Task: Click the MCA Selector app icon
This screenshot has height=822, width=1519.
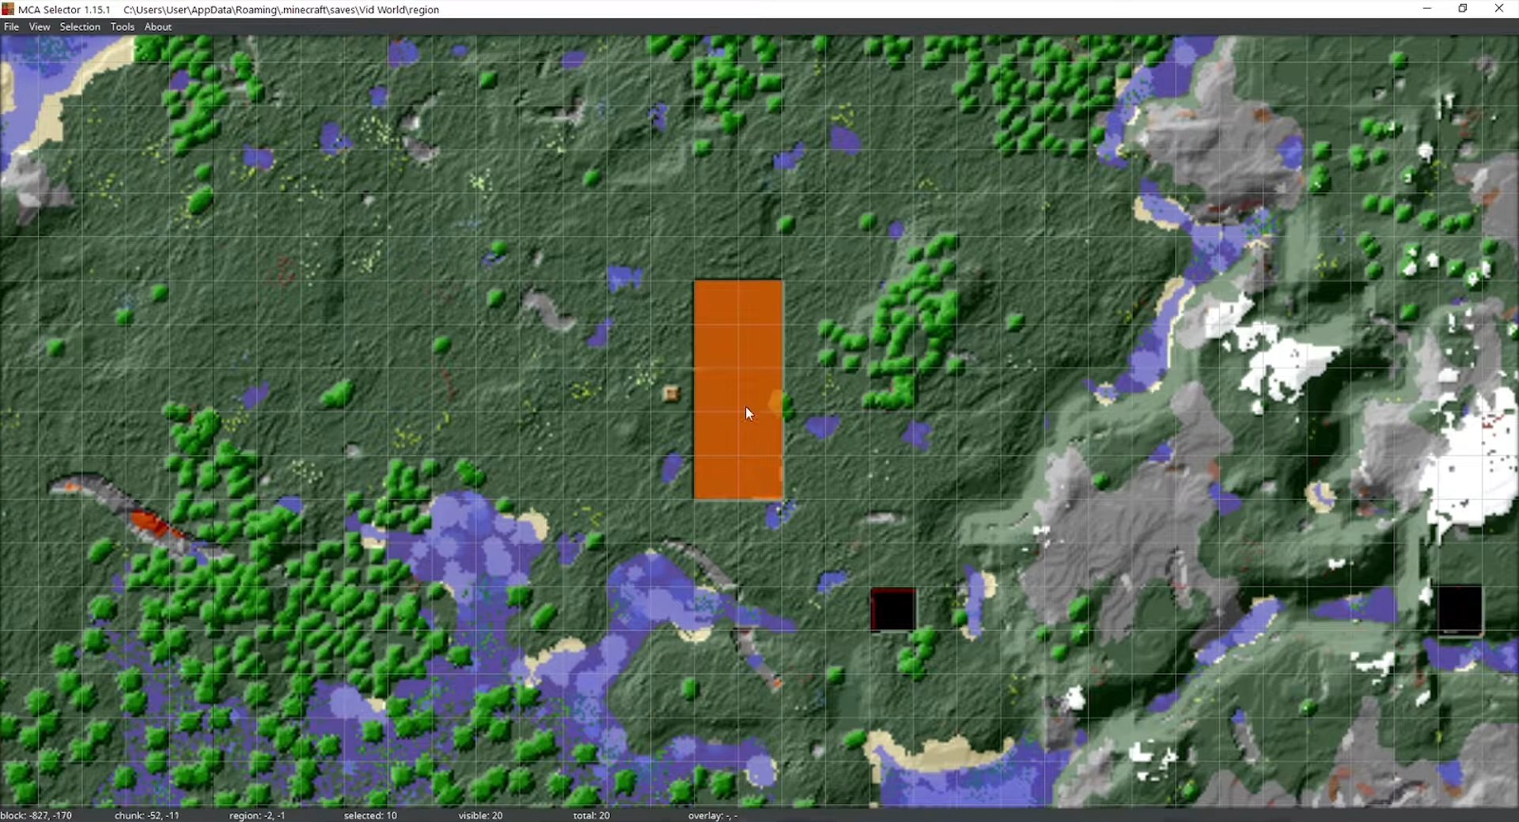Action: pos(8,9)
